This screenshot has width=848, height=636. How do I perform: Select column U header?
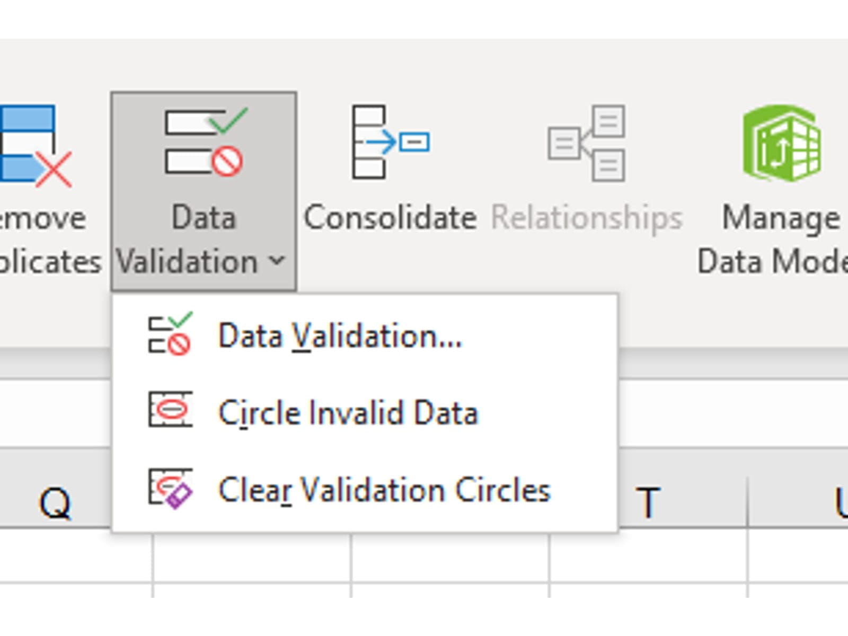pyautogui.click(x=840, y=502)
